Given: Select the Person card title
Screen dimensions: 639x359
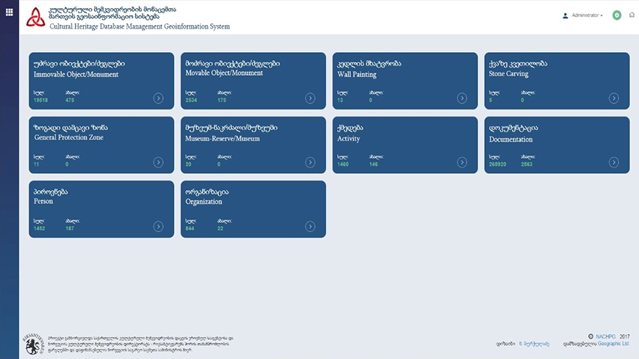Looking at the screenshot, I should [x=43, y=201].
